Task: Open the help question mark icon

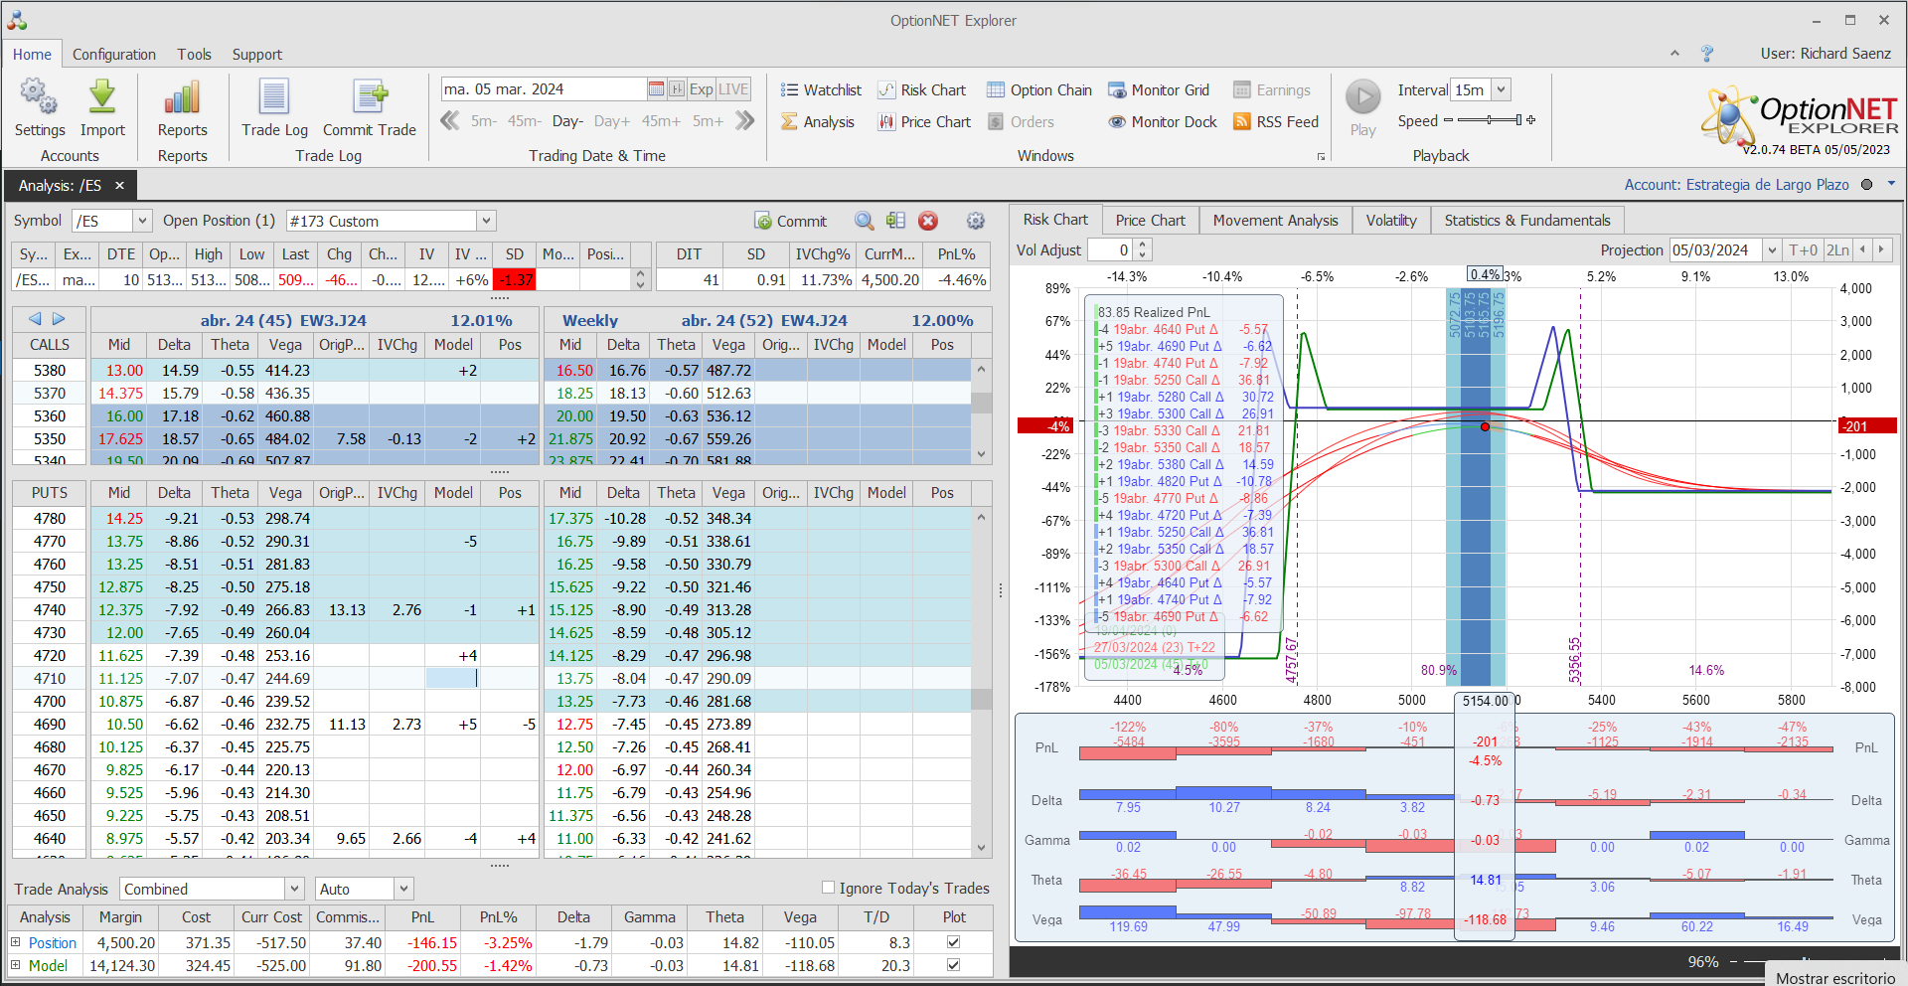Action: (x=1707, y=54)
